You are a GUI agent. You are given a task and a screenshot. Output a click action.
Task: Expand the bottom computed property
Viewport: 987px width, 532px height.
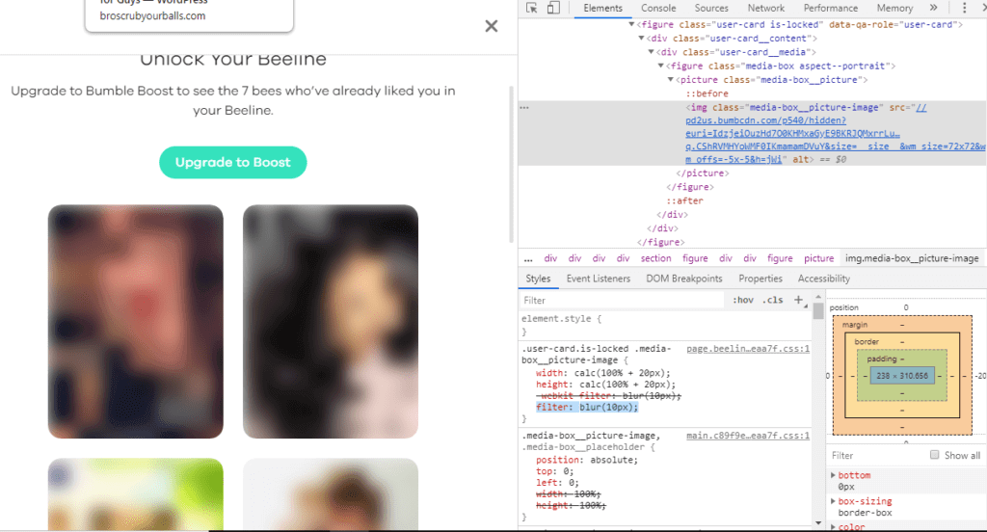[833, 476]
